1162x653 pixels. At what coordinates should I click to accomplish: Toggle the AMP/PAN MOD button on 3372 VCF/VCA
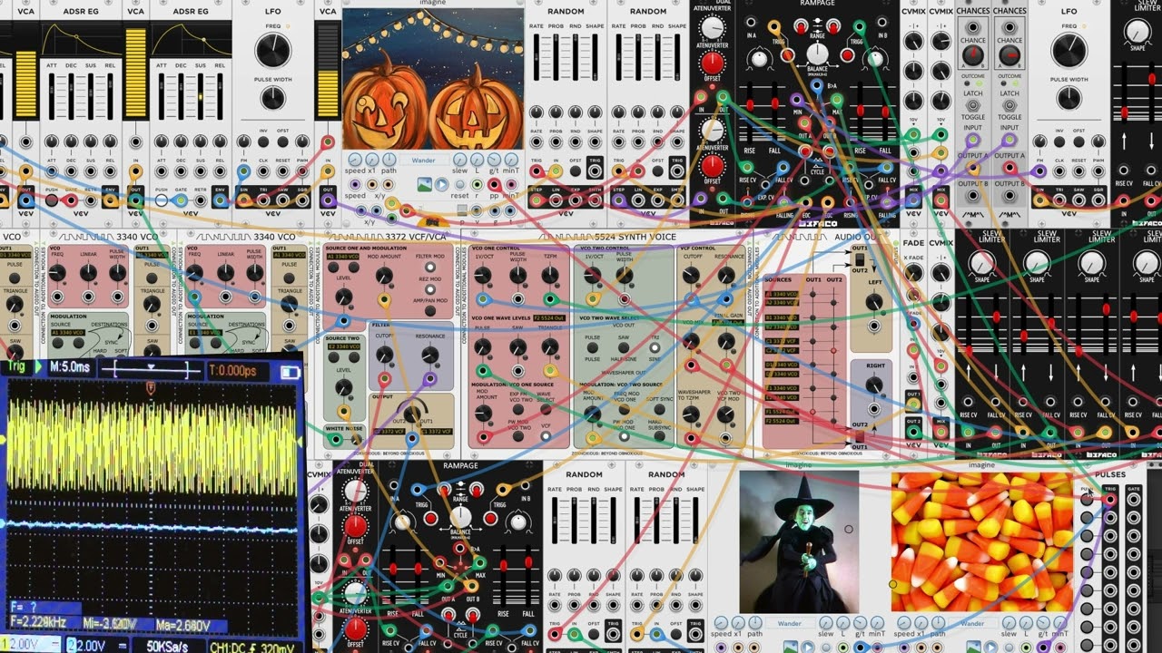pos(430,310)
